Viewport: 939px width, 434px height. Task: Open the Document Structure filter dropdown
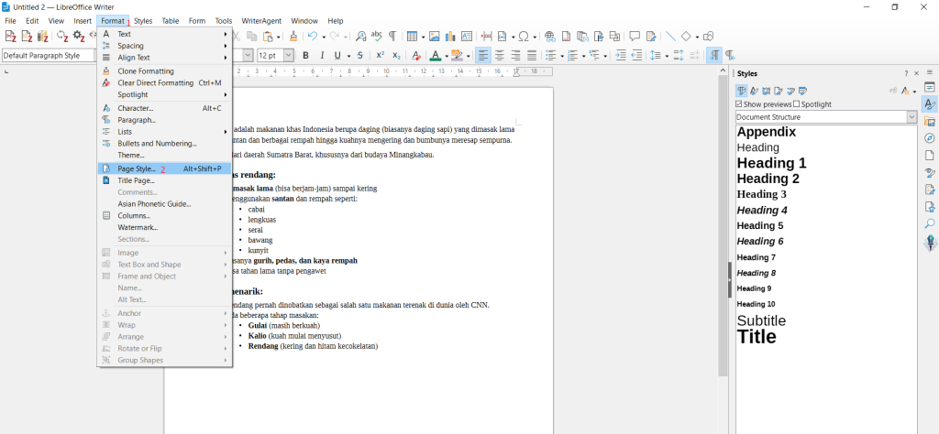(x=911, y=117)
